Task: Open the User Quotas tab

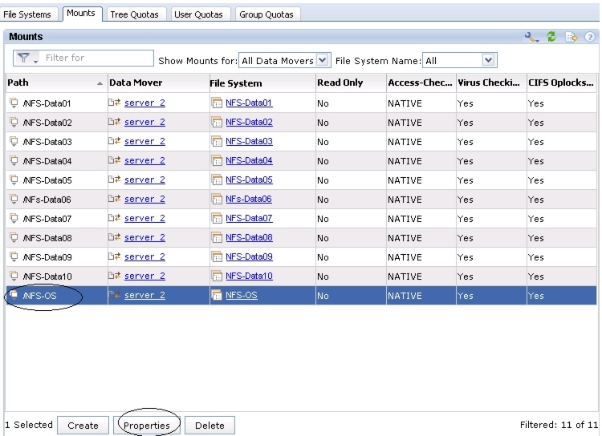Action: [x=198, y=14]
